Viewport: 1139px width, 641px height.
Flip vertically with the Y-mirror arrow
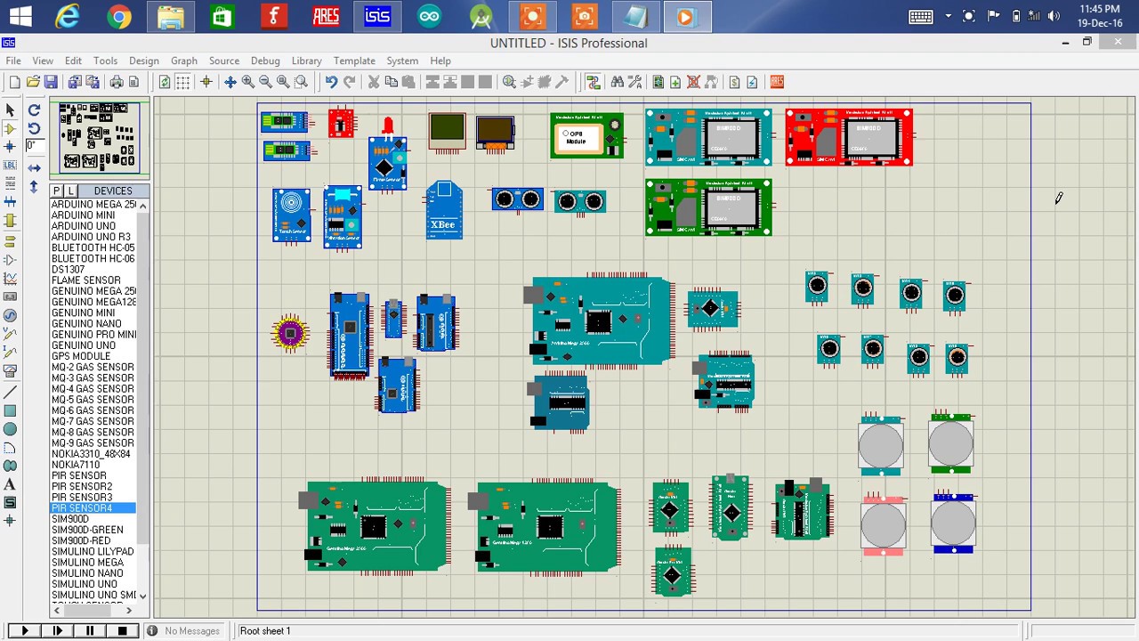point(34,186)
